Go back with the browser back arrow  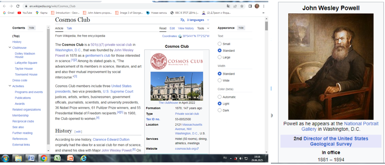pos(4,6)
